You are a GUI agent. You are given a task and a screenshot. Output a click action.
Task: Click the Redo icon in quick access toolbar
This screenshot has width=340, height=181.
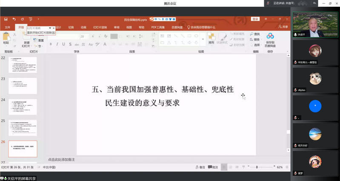coord(22,19)
